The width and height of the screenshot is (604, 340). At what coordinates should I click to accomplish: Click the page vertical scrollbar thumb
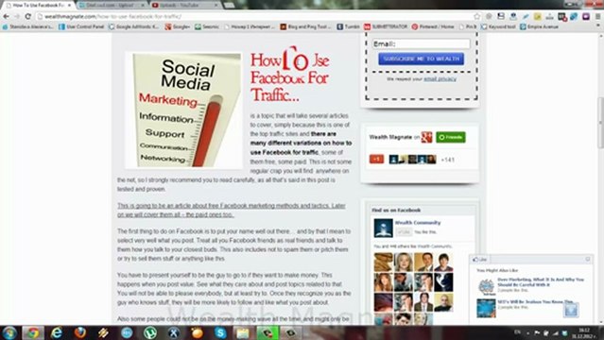click(x=601, y=123)
